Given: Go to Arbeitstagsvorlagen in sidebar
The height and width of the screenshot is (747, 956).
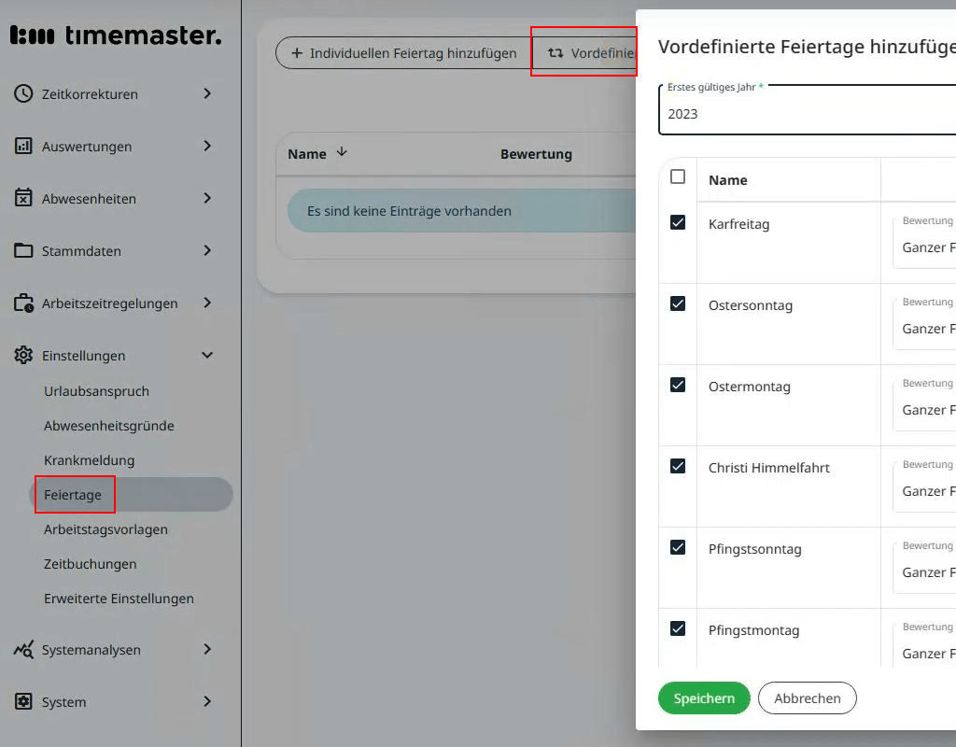Looking at the screenshot, I should point(105,529).
